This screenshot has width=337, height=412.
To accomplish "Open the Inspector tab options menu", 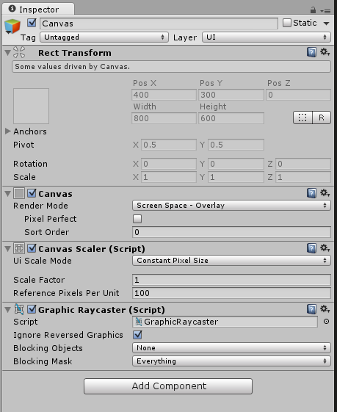I will coord(325,11).
